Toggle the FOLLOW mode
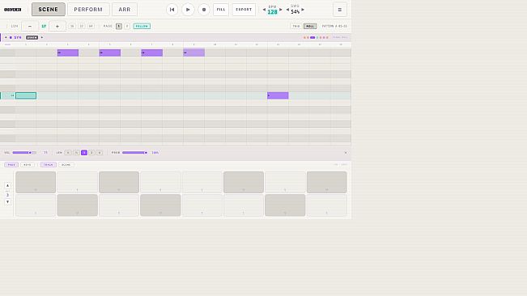 click(142, 26)
